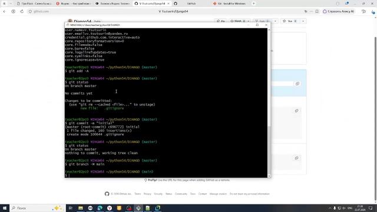Open the Windows Start menu
The width and height of the screenshot is (377, 212).
pos(5,208)
